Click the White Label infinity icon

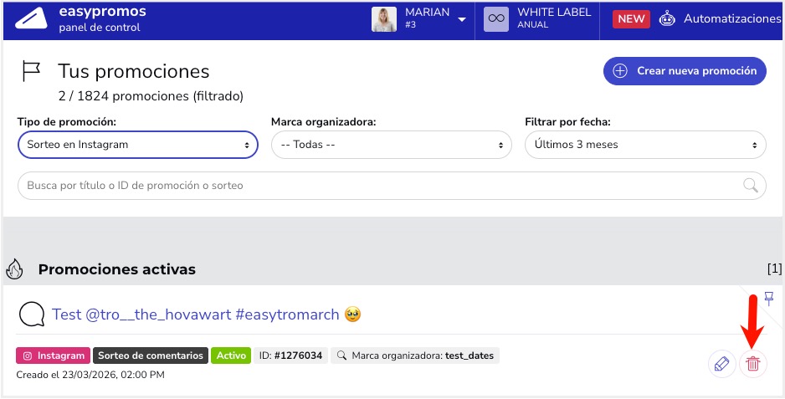[x=496, y=18]
